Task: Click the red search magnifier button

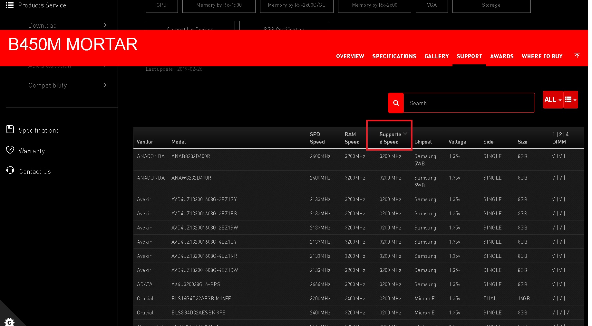Action: 396,103
